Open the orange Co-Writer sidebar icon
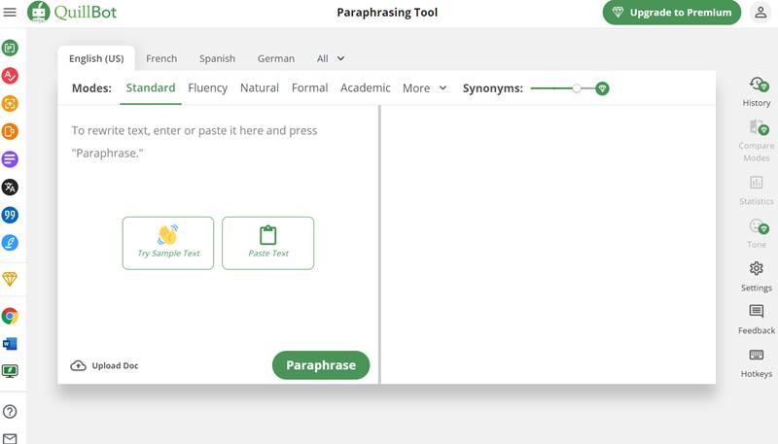This screenshot has width=778, height=444. [x=10, y=131]
